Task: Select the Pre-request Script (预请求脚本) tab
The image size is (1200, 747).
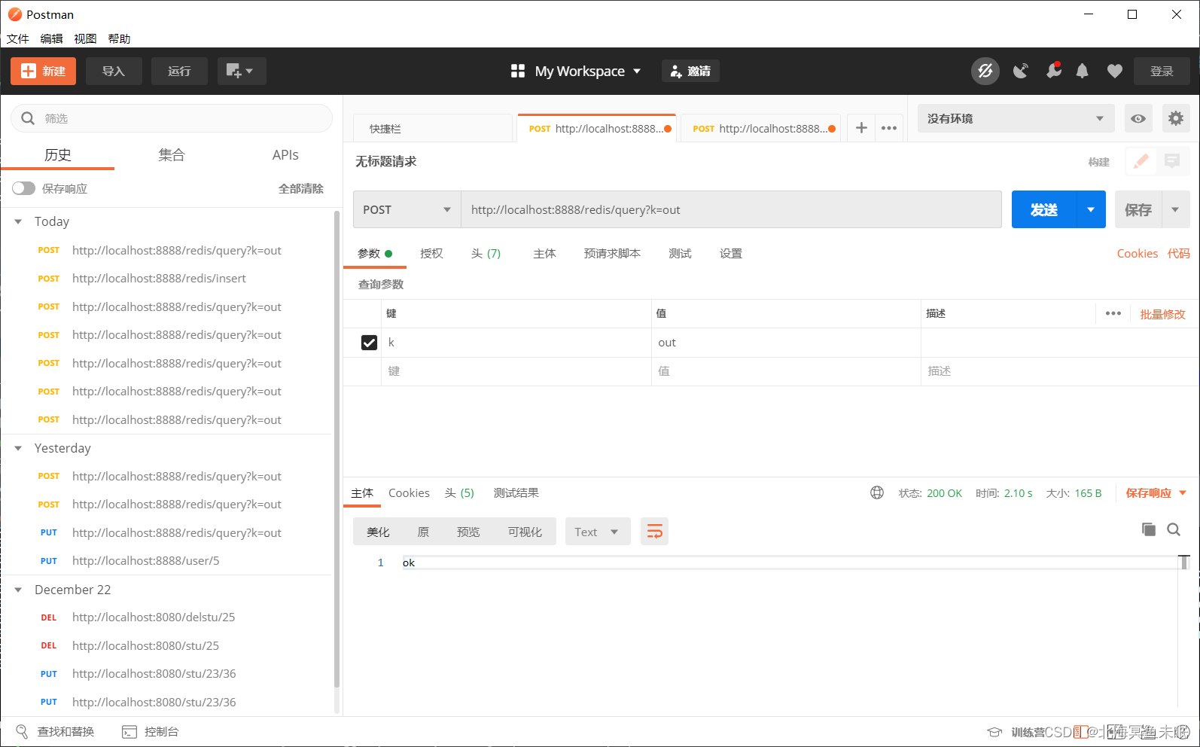Action: click(612, 254)
